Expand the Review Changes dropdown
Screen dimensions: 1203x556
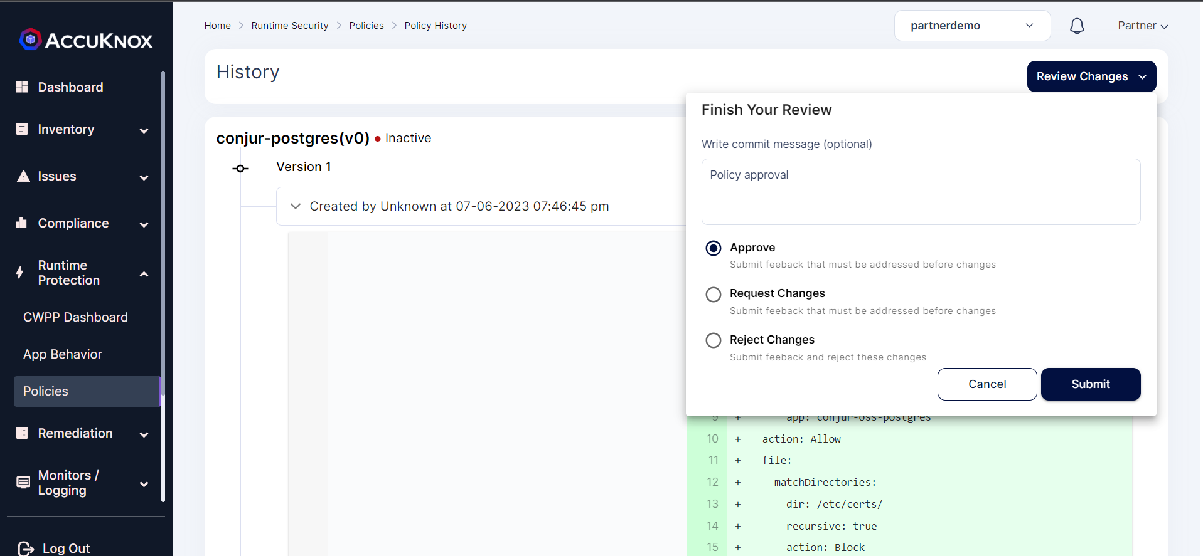pos(1091,76)
